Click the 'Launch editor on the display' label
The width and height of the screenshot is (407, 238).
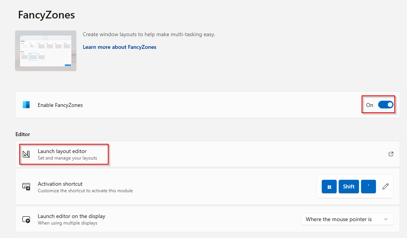click(71, 216)
